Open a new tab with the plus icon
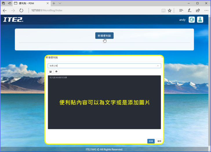 tap(54, 3)
